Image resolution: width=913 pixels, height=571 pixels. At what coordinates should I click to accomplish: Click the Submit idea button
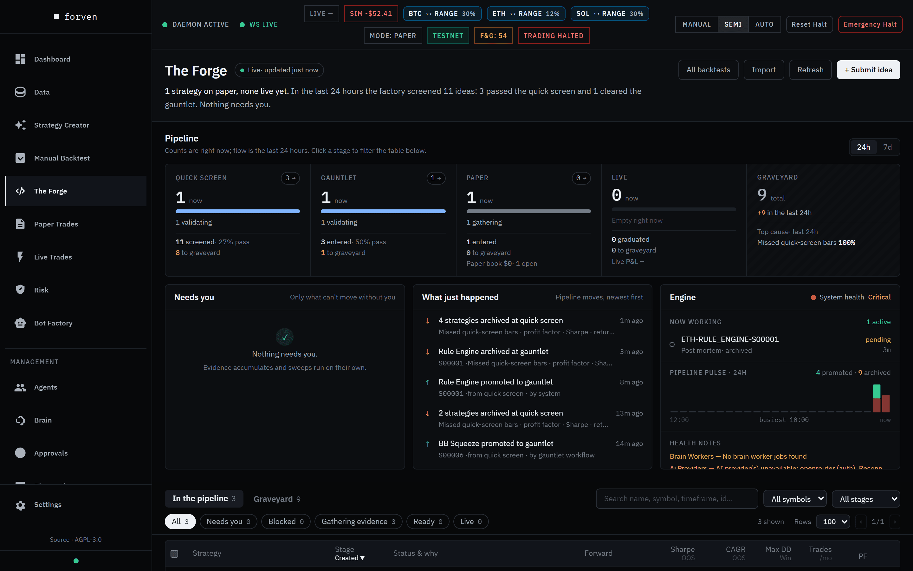coord(868,70)
